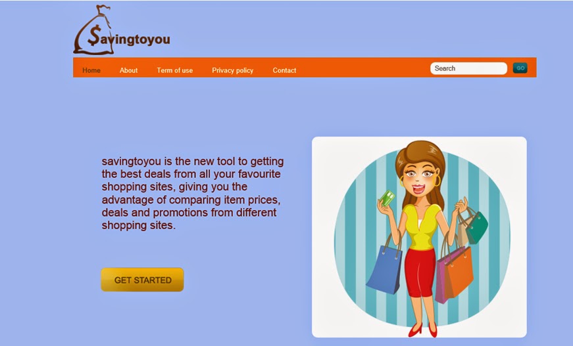Click the orange shopping bag
This screenshot has height=346, width=573.
tap(459, 272)
